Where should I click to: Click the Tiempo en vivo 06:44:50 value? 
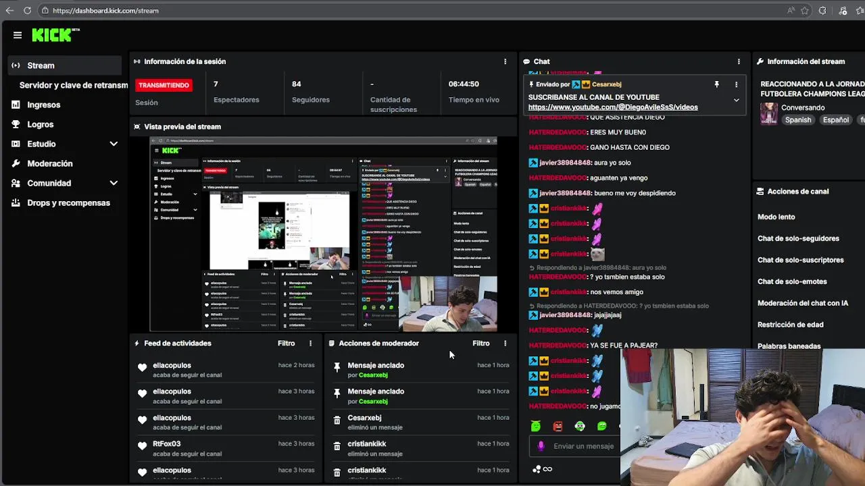(x=464, y=84)
